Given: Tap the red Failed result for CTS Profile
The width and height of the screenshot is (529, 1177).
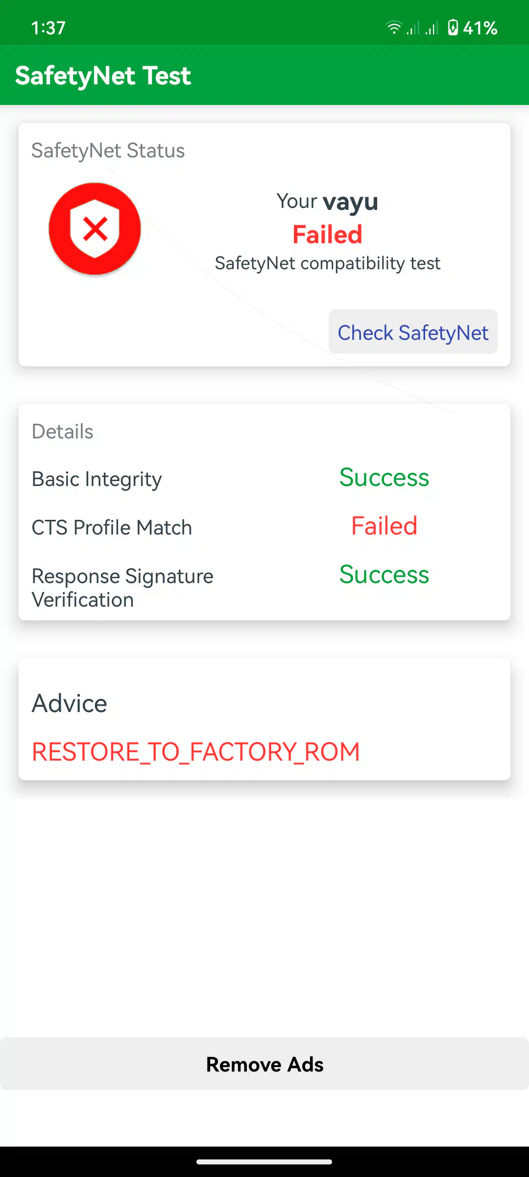Looking at the screenshot, I should click(x=384, y=526).
